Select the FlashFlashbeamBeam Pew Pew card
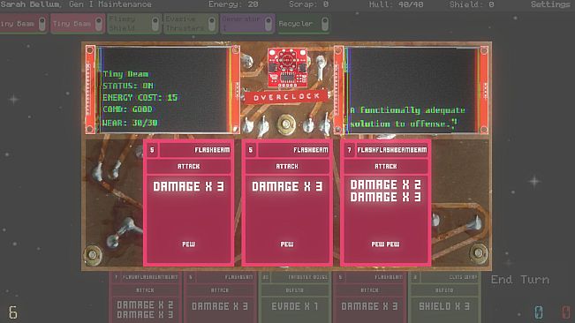Screen dimensions: 575x323 coord(386,202)
